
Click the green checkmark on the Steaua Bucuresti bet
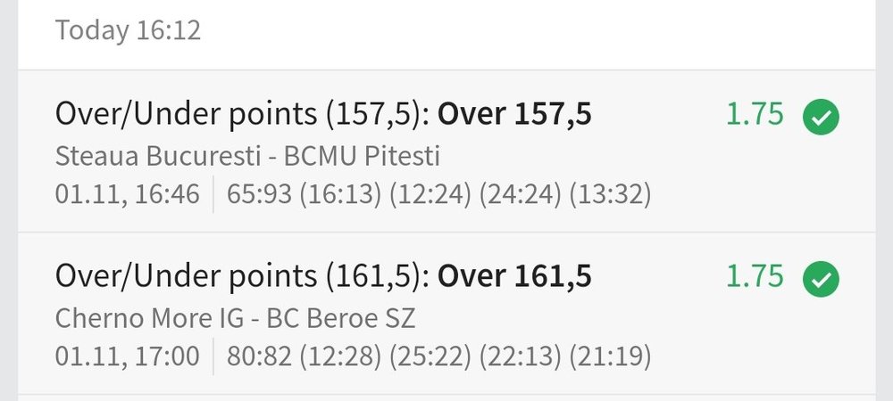[821, 117]
